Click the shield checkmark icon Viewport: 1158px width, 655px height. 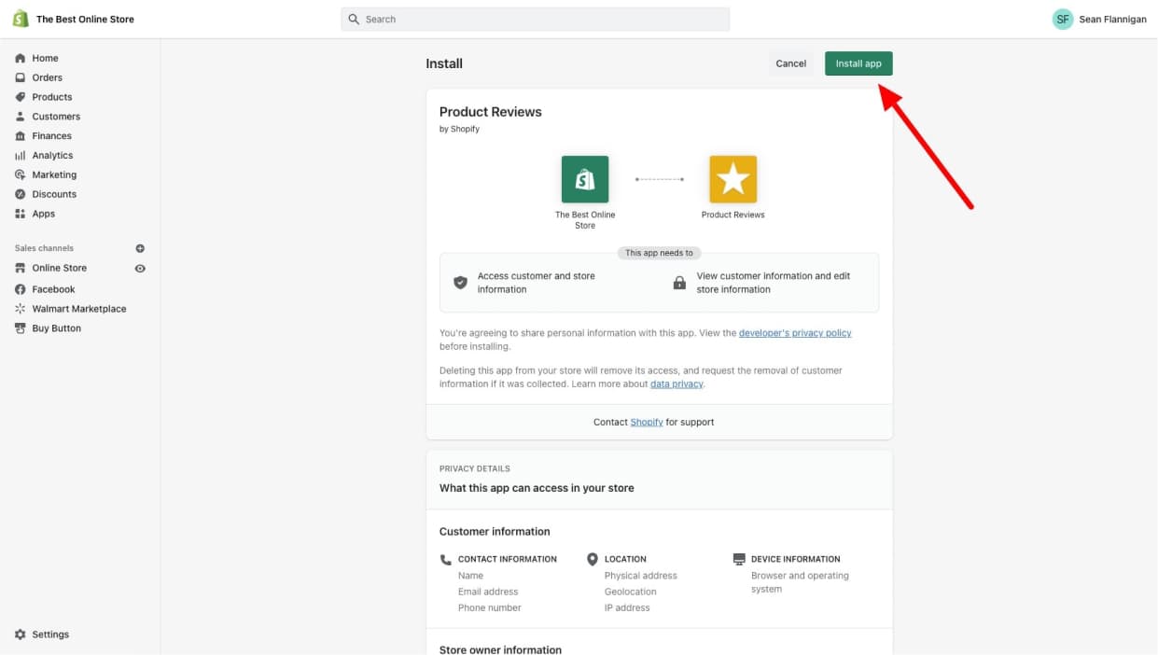click(x=460, y=282)
